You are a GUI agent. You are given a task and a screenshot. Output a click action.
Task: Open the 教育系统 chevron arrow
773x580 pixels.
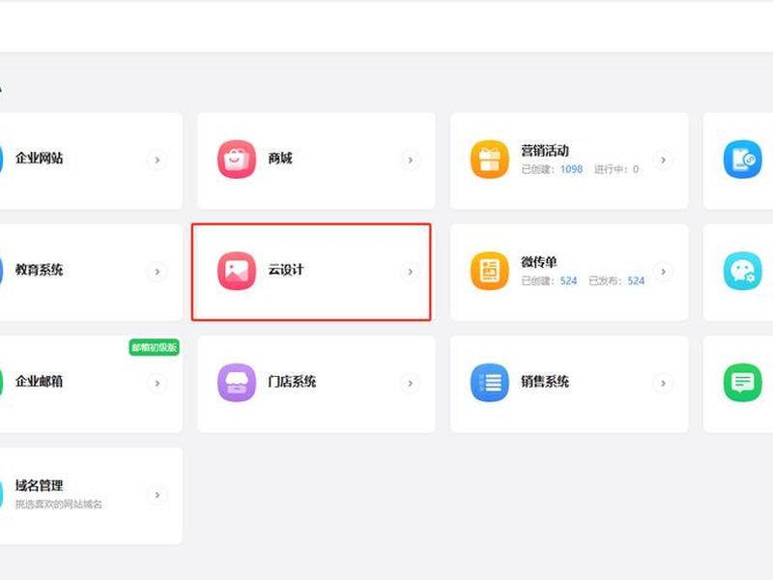(x=157, y=272)
